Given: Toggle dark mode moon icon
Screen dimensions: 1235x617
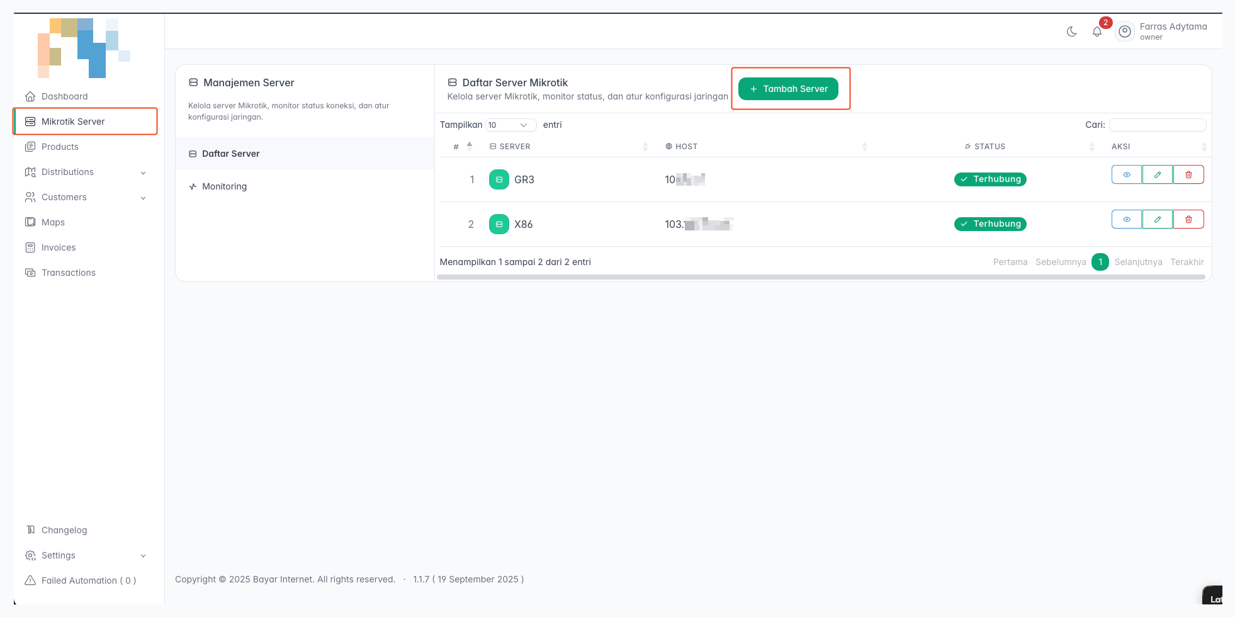Looking at the screenshot, I should [x=1071, y=31].
